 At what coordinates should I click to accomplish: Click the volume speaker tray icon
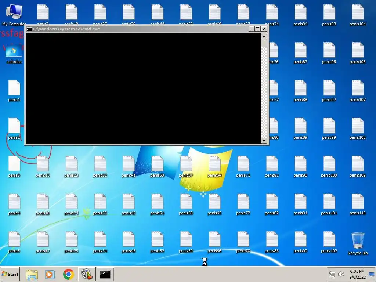click(341, 274)
